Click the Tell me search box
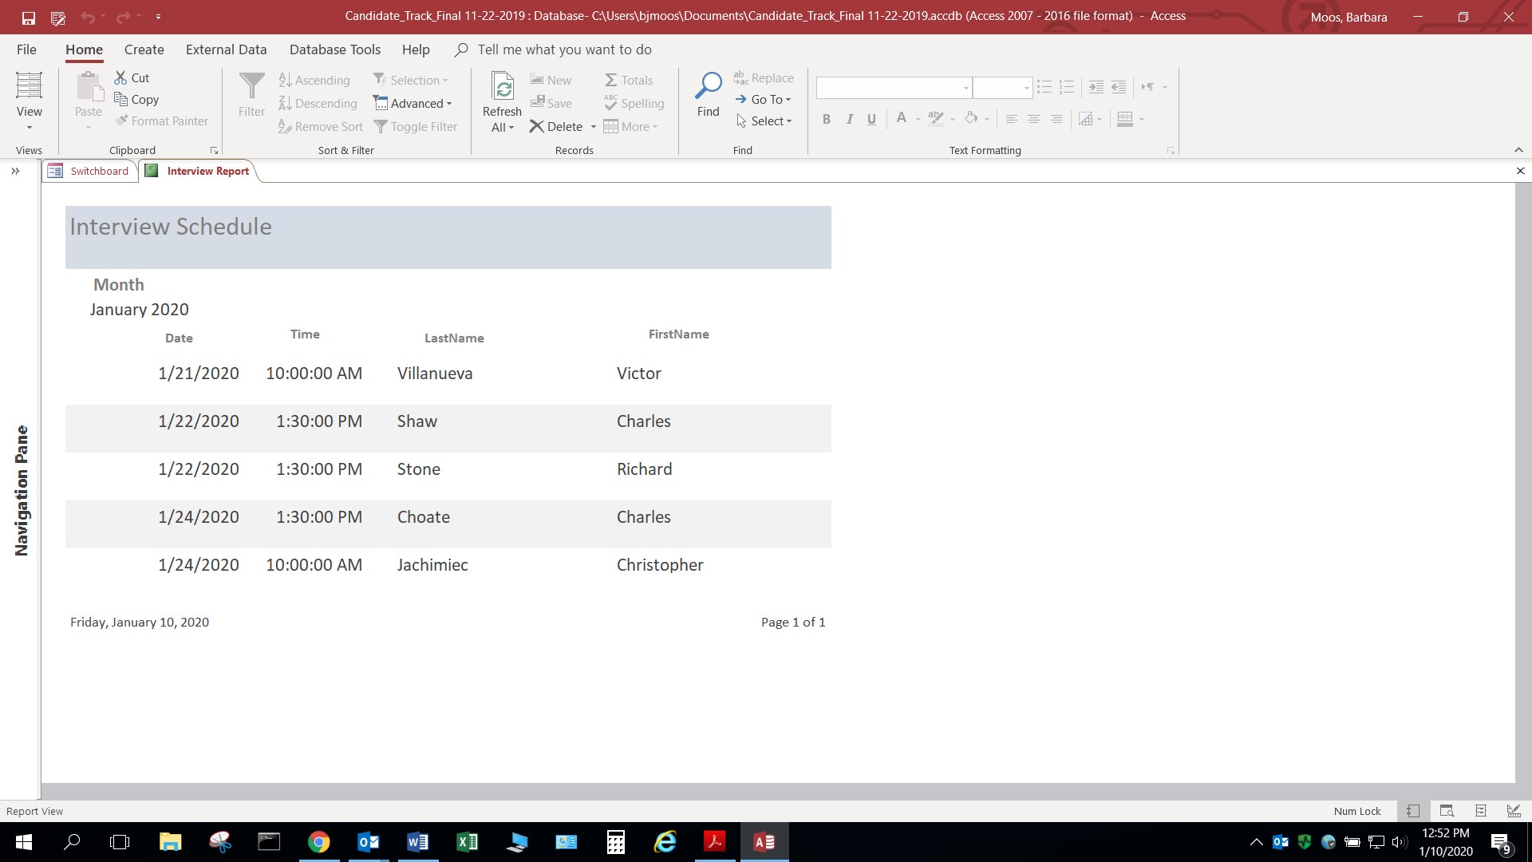Screen dimensions: 1532x862 [x=564, y=49]
